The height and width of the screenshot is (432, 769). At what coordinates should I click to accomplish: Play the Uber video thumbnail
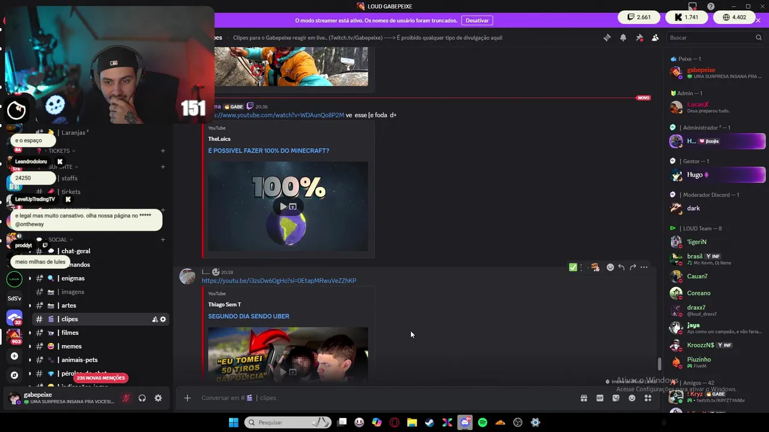(284, 372)
